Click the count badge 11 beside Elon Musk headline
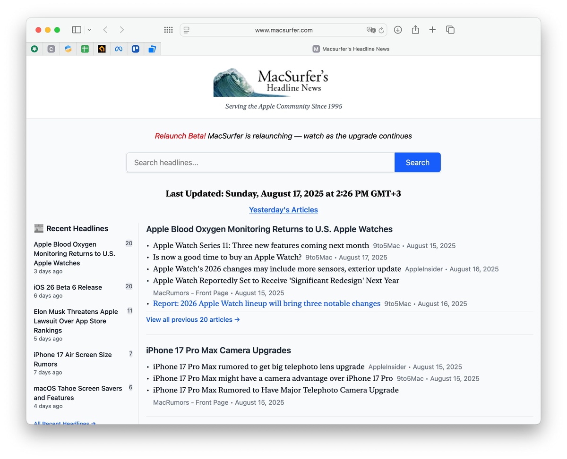The height and width of the screenshot is (459, 567). [129, 310]
